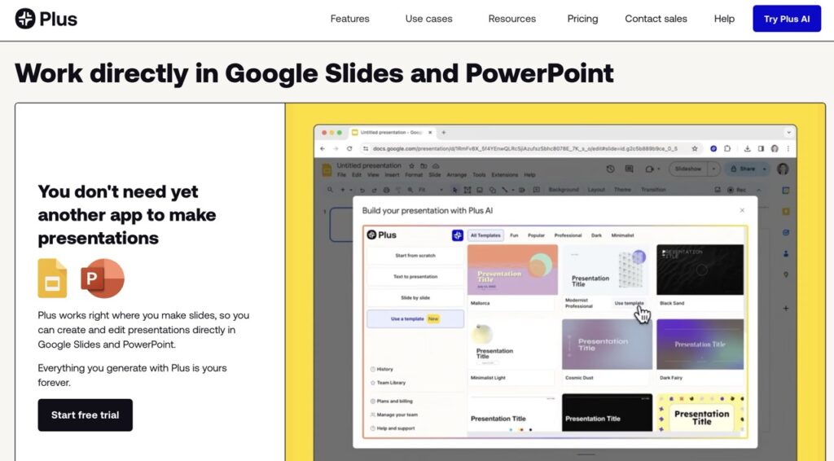This screenshot has height=461, width=834.
Task: Bookmark the page with the address bar star
Action: click(695, 149)
